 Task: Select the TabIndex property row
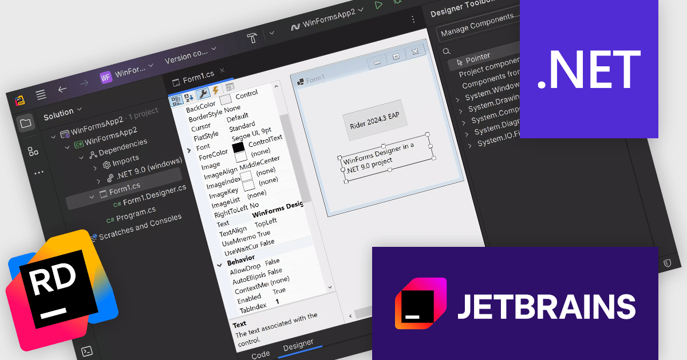pyautogui.click(x=259, y=306)
